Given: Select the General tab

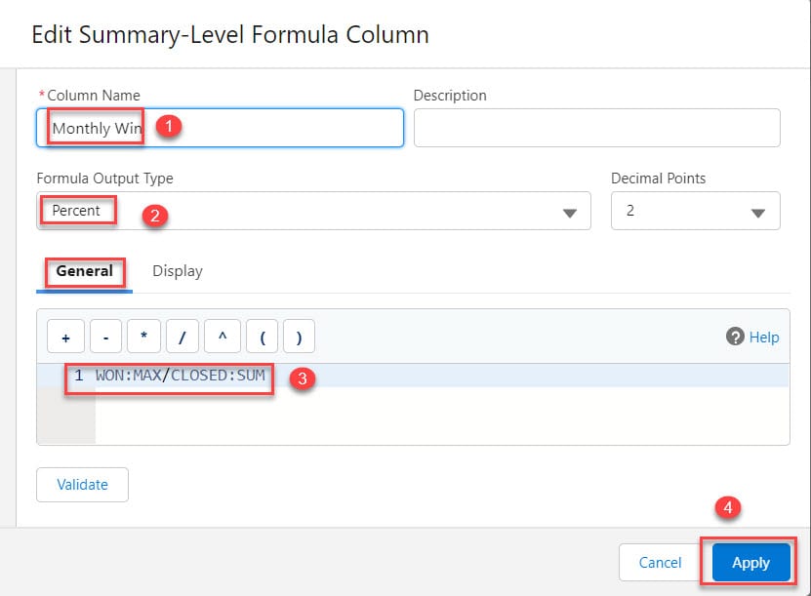Looking at the screenshot, I should coord(84,271).
